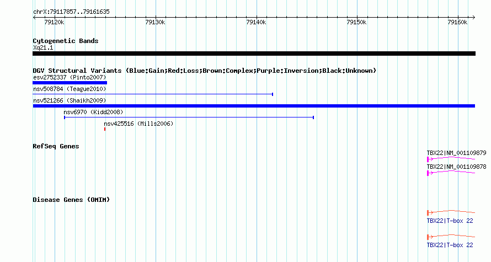
Task: Click the RefSeq Genes track title
Action: click(x=56, y=146)
